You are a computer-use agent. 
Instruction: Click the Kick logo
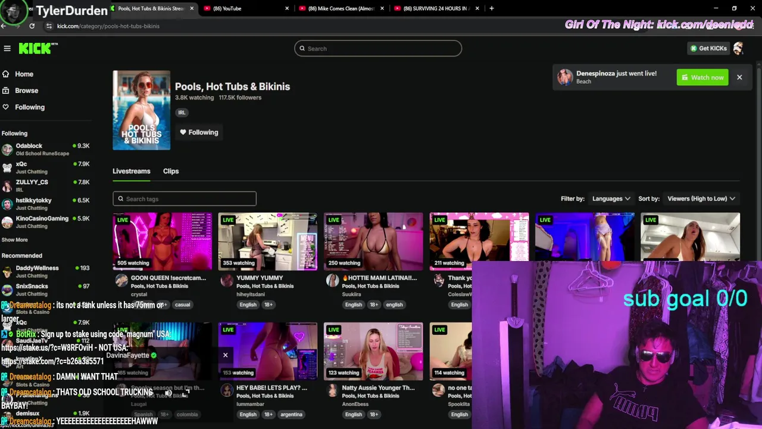(x=38, y=48)
